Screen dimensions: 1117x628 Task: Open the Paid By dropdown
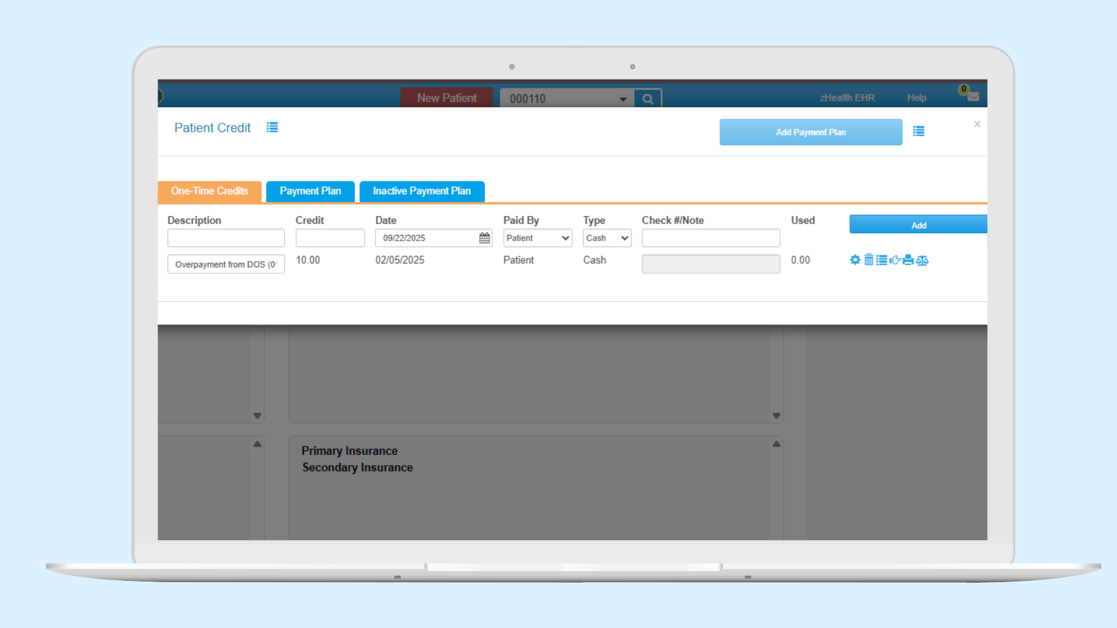(537, 238)
